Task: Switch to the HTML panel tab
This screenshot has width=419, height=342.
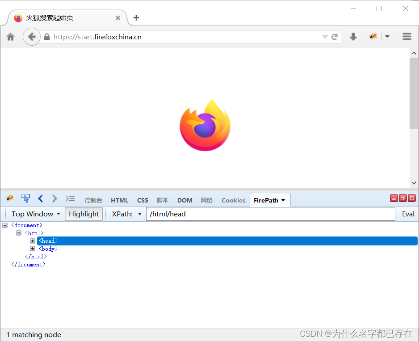Action: coord(119,200)
